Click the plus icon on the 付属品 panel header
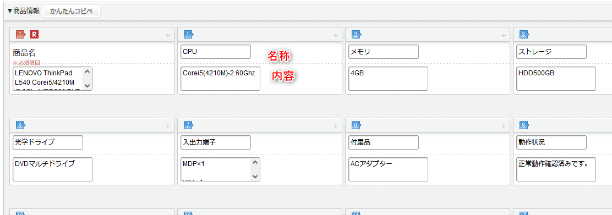Screen dimensions: 612x215 pos(503,126)
